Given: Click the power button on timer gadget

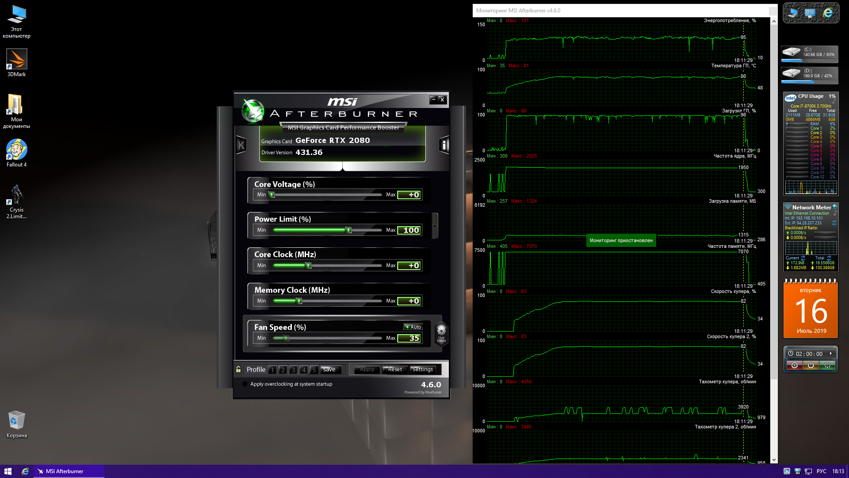Looking at the screenshot, I should (x=811, y=365).
